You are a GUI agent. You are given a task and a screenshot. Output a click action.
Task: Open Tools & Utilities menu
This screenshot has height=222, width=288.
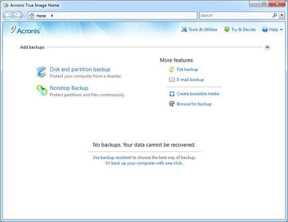pos(203,29)
